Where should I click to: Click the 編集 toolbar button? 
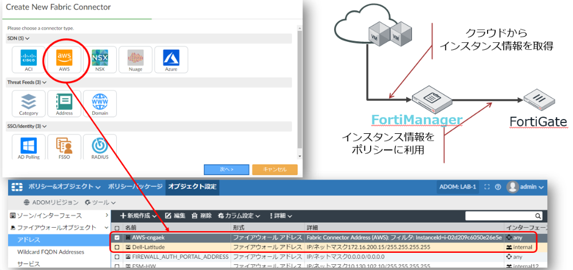coord(175,216)
